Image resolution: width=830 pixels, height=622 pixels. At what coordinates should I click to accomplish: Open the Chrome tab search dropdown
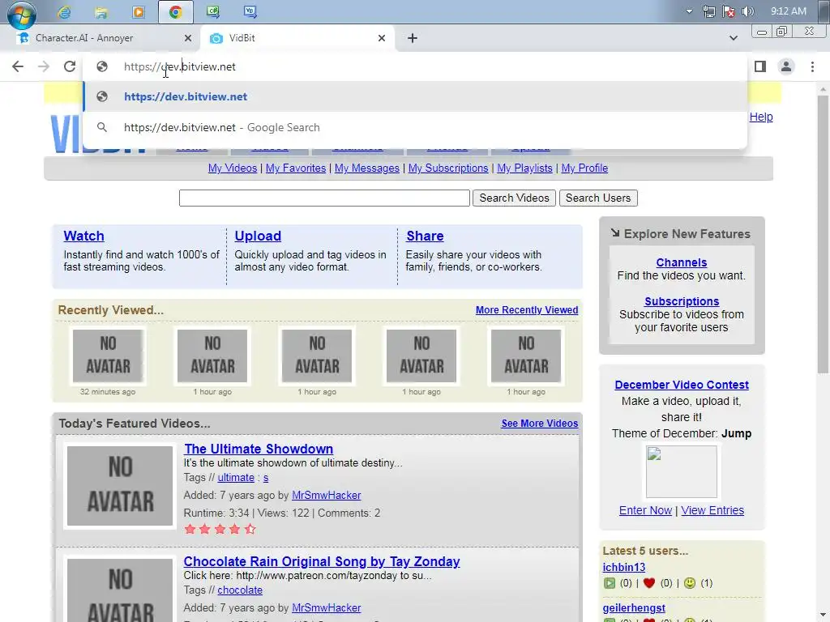pos(733,38)
